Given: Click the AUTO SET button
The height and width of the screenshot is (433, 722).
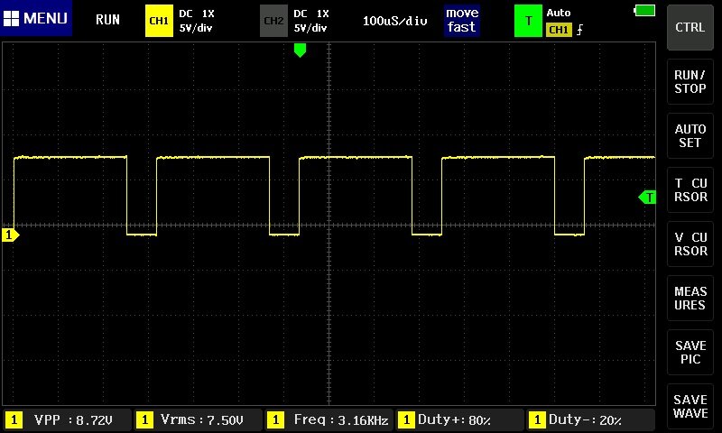Looking at the screenshot, I should [x=690, y=135].
